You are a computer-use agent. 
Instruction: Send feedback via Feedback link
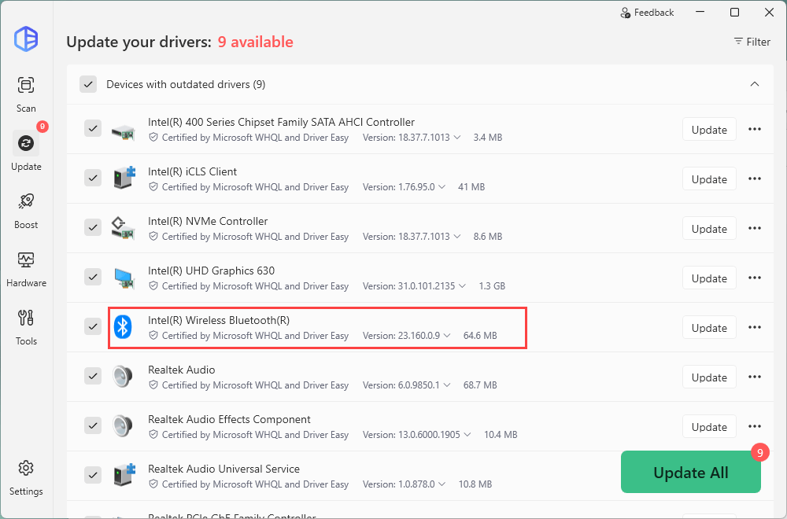pyautogui.click(x=647, y=13)
